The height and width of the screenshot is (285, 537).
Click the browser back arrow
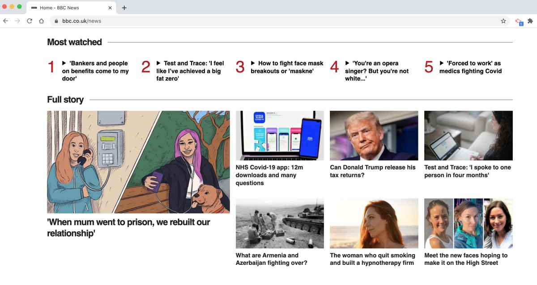5,21
